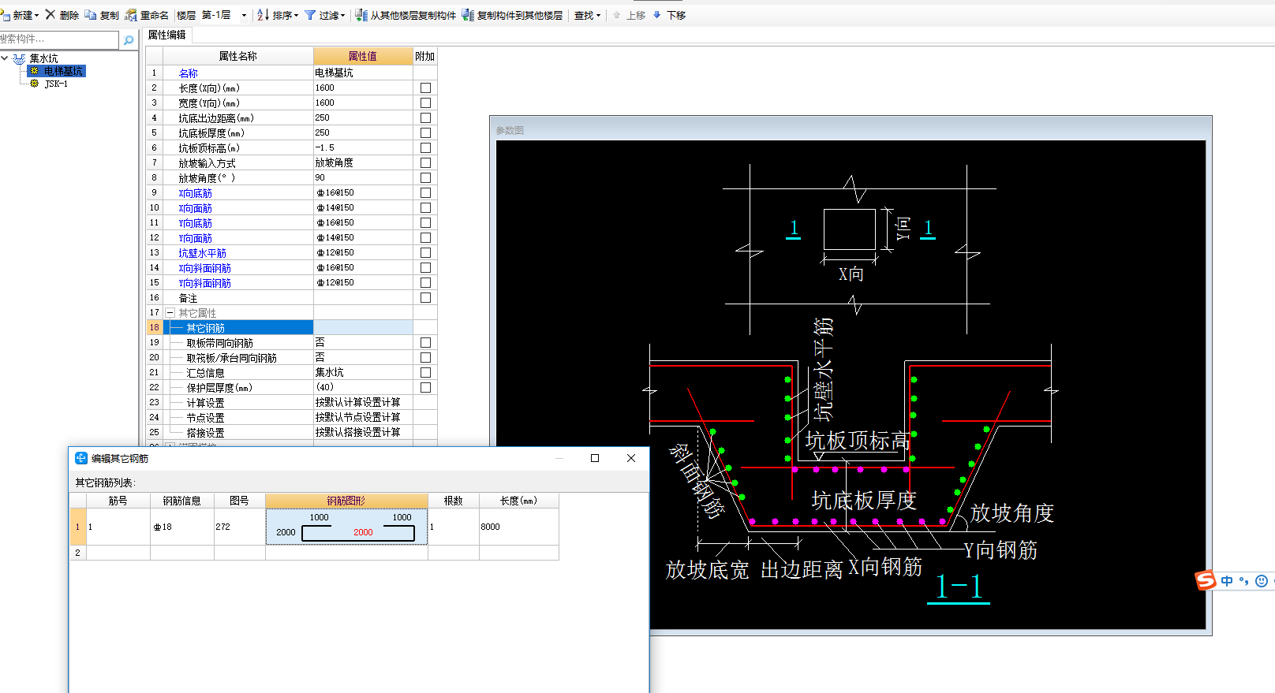Click the 上移 move up arrow icon
The height and width of the screenshot is (693, 1275).
(617, 15)
